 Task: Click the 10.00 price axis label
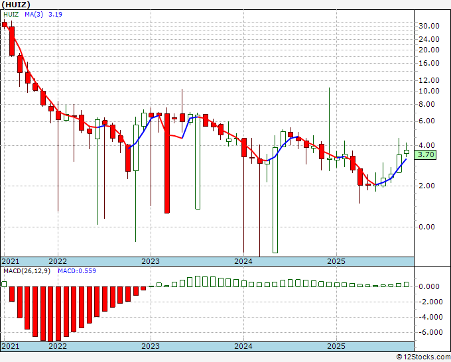coord(429,91)
